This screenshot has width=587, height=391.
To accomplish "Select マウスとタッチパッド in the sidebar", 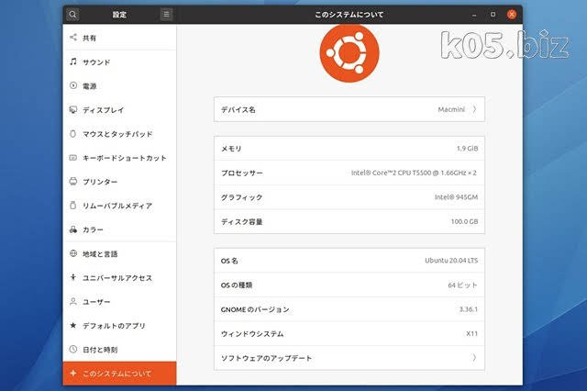I will (119, 134).
